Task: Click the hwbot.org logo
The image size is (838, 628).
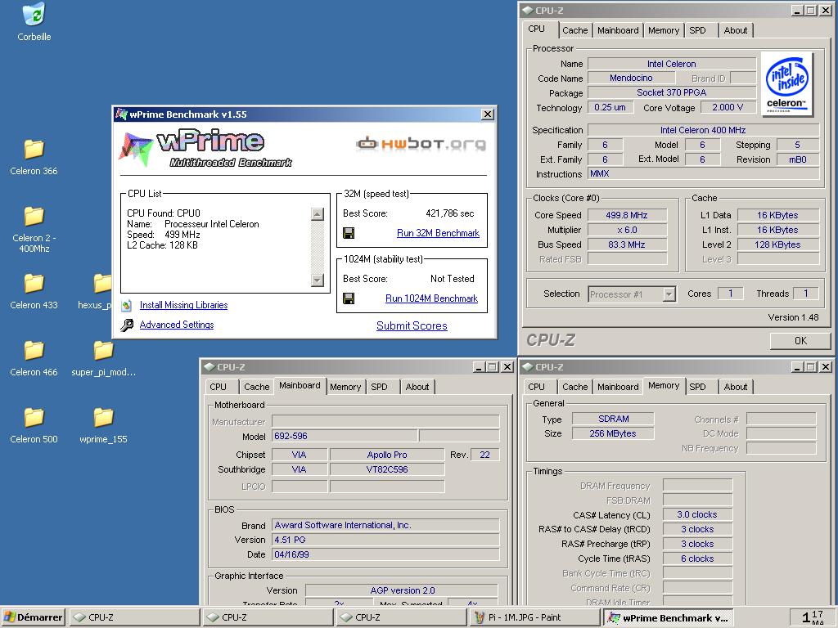Action: tap(421, 144)
